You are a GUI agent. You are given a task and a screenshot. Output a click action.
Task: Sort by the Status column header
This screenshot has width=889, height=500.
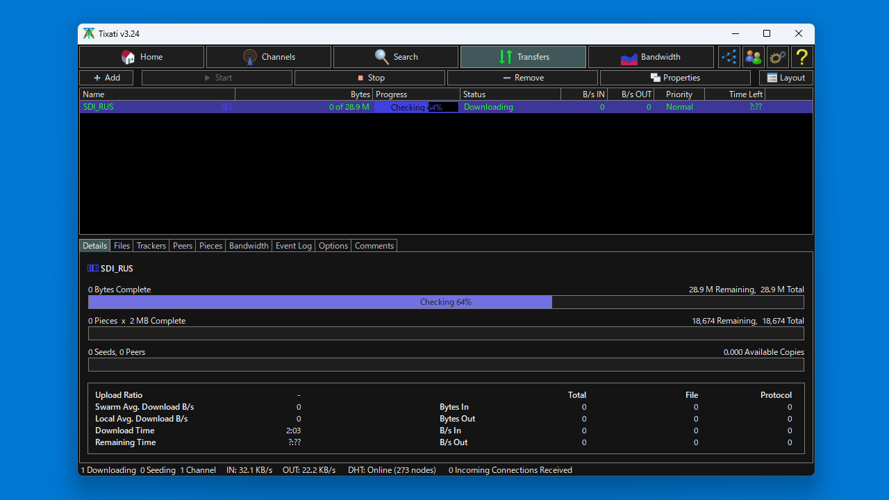tap(510, 94)
